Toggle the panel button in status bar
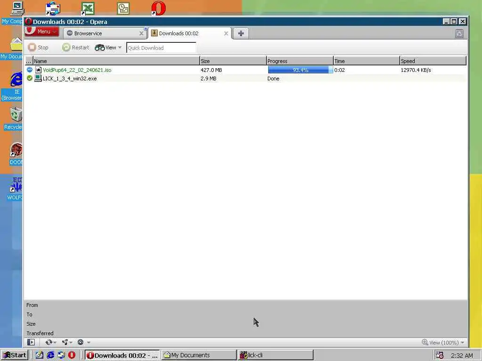This screenshot has height=361, width=482. [x=31, y=342]
